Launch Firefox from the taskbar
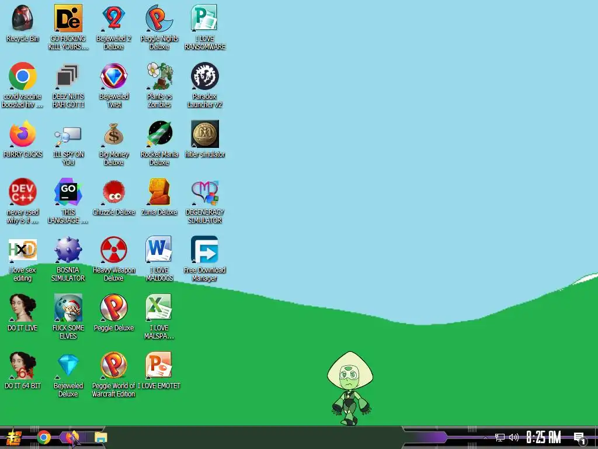This screenshot has width=598, height=449. pyautogui.click(x=72, y=437)
